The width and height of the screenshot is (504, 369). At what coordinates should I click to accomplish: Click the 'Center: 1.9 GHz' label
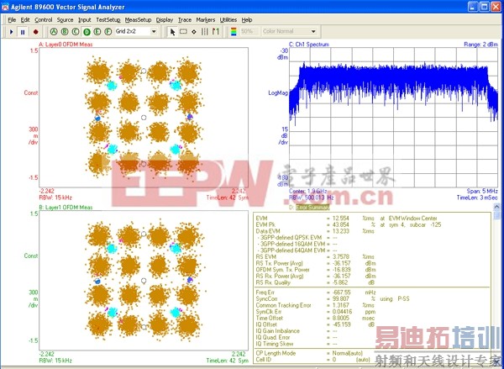[x=308, y=191]
